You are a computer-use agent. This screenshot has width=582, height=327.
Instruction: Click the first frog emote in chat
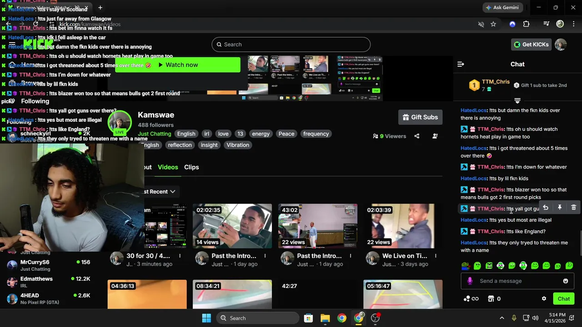coord(466,266)
